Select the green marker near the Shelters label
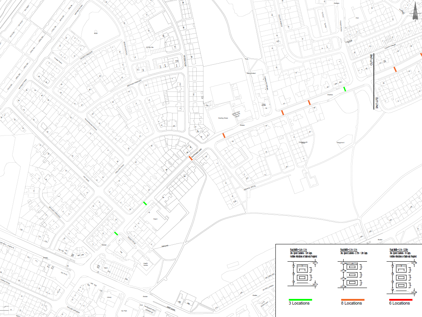 pos(344,89)
